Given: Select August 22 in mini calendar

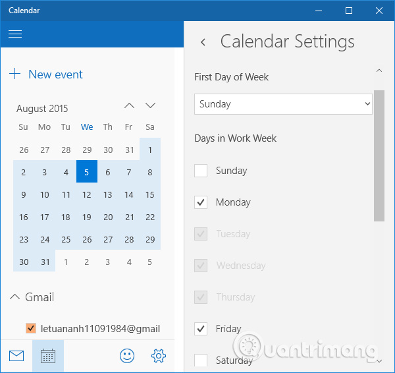Looking at the screenshot, I should coord(150,217).
